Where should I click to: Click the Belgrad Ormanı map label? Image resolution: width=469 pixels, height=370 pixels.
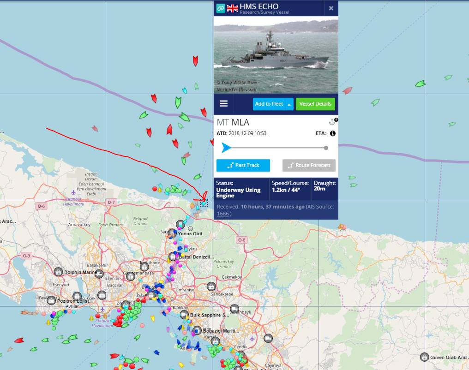[140, 221]
